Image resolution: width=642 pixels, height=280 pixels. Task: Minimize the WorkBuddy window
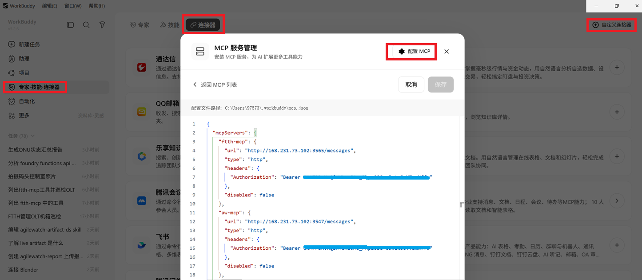pos(596,6)
